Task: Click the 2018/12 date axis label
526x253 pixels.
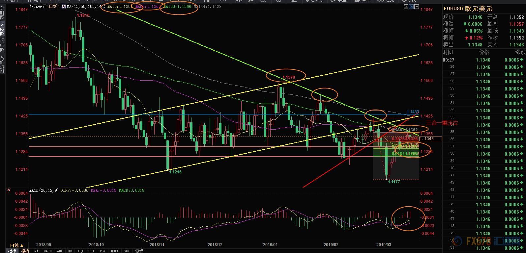Action: [215, 244]
